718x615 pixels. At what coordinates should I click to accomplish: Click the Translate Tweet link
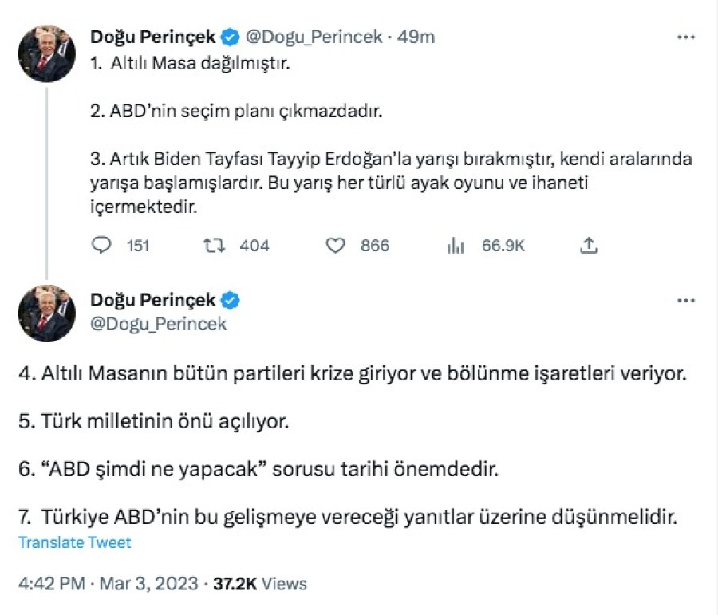75,543
